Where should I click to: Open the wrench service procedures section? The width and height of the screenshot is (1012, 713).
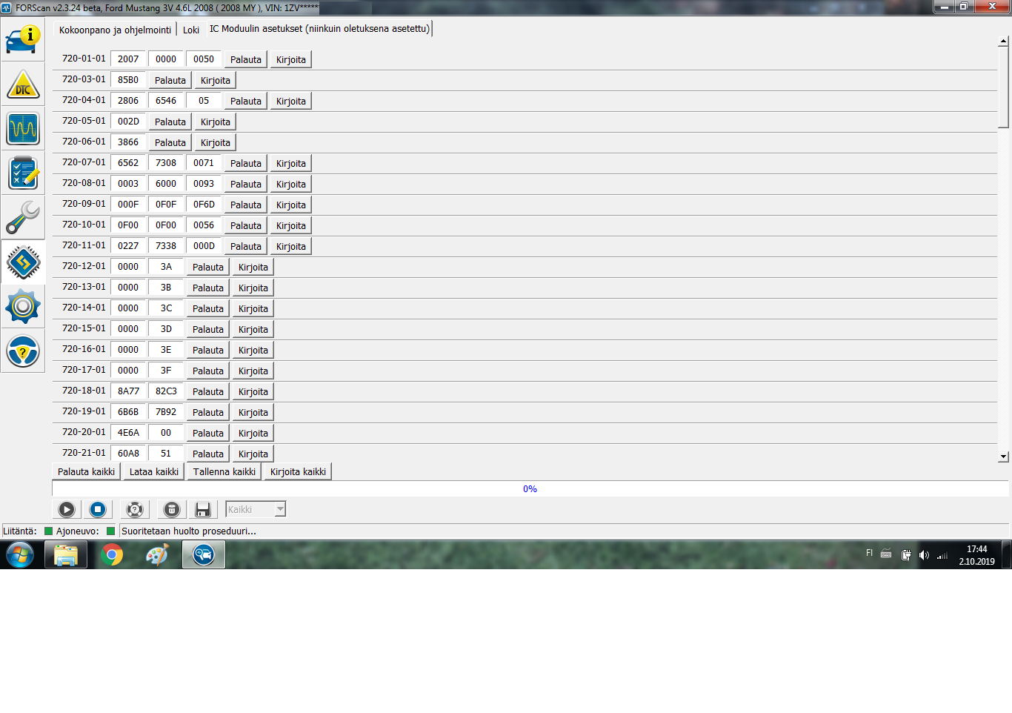tap(23, 218)
